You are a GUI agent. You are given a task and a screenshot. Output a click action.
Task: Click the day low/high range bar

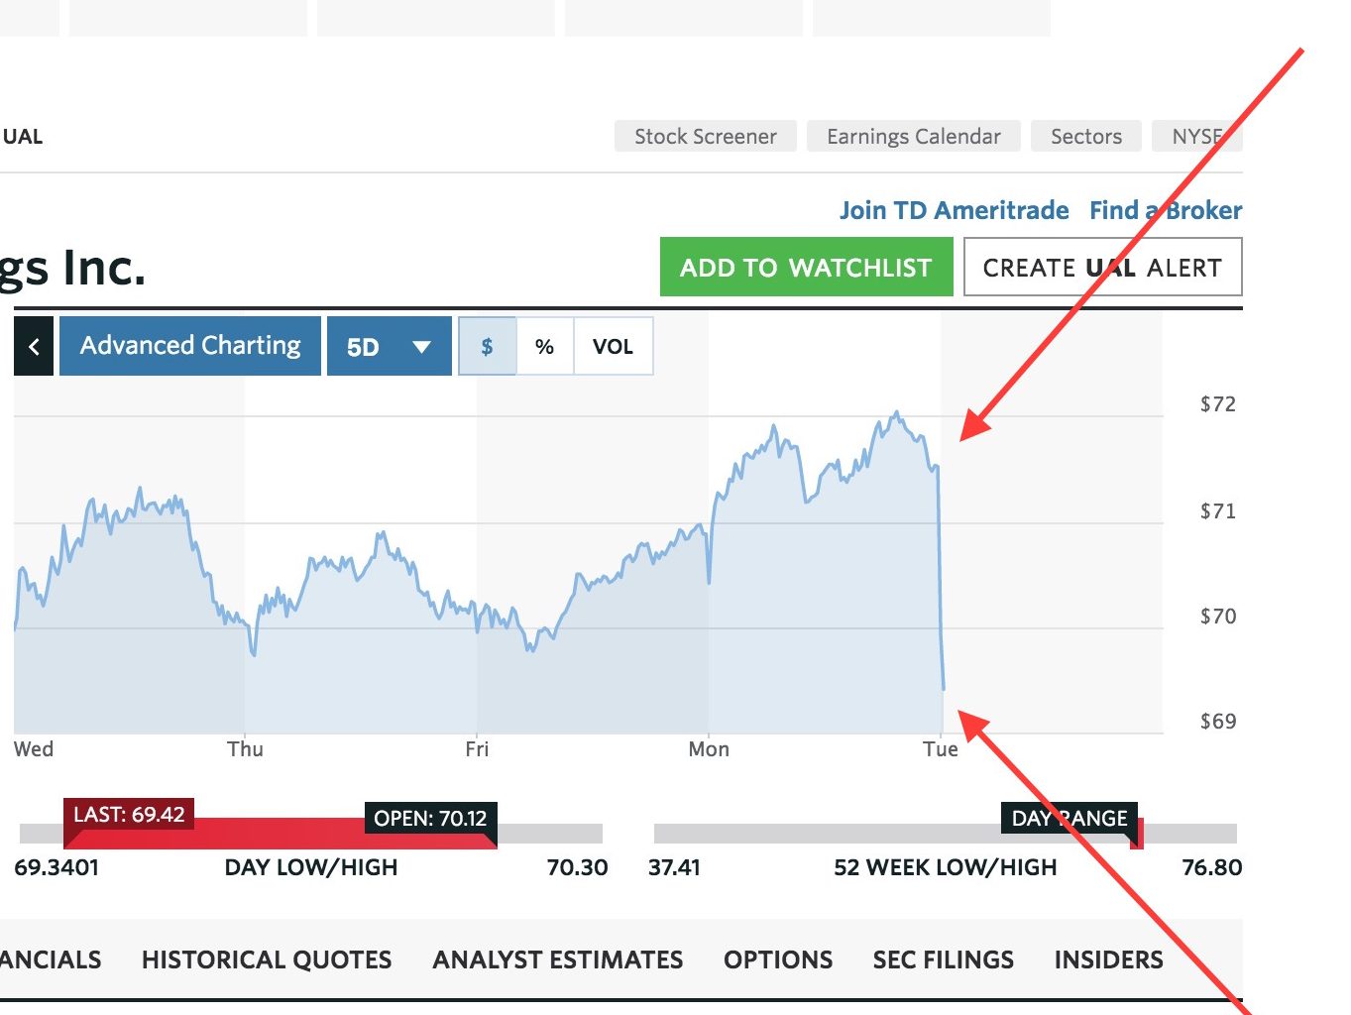coord(310,834)
